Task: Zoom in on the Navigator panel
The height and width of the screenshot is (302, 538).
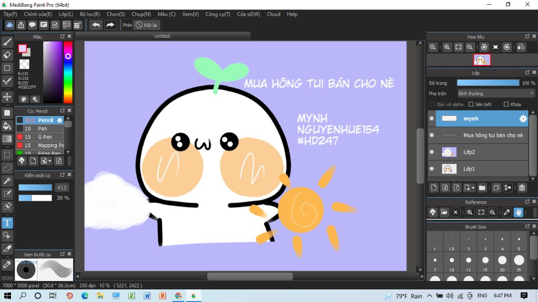Action: 447,47
